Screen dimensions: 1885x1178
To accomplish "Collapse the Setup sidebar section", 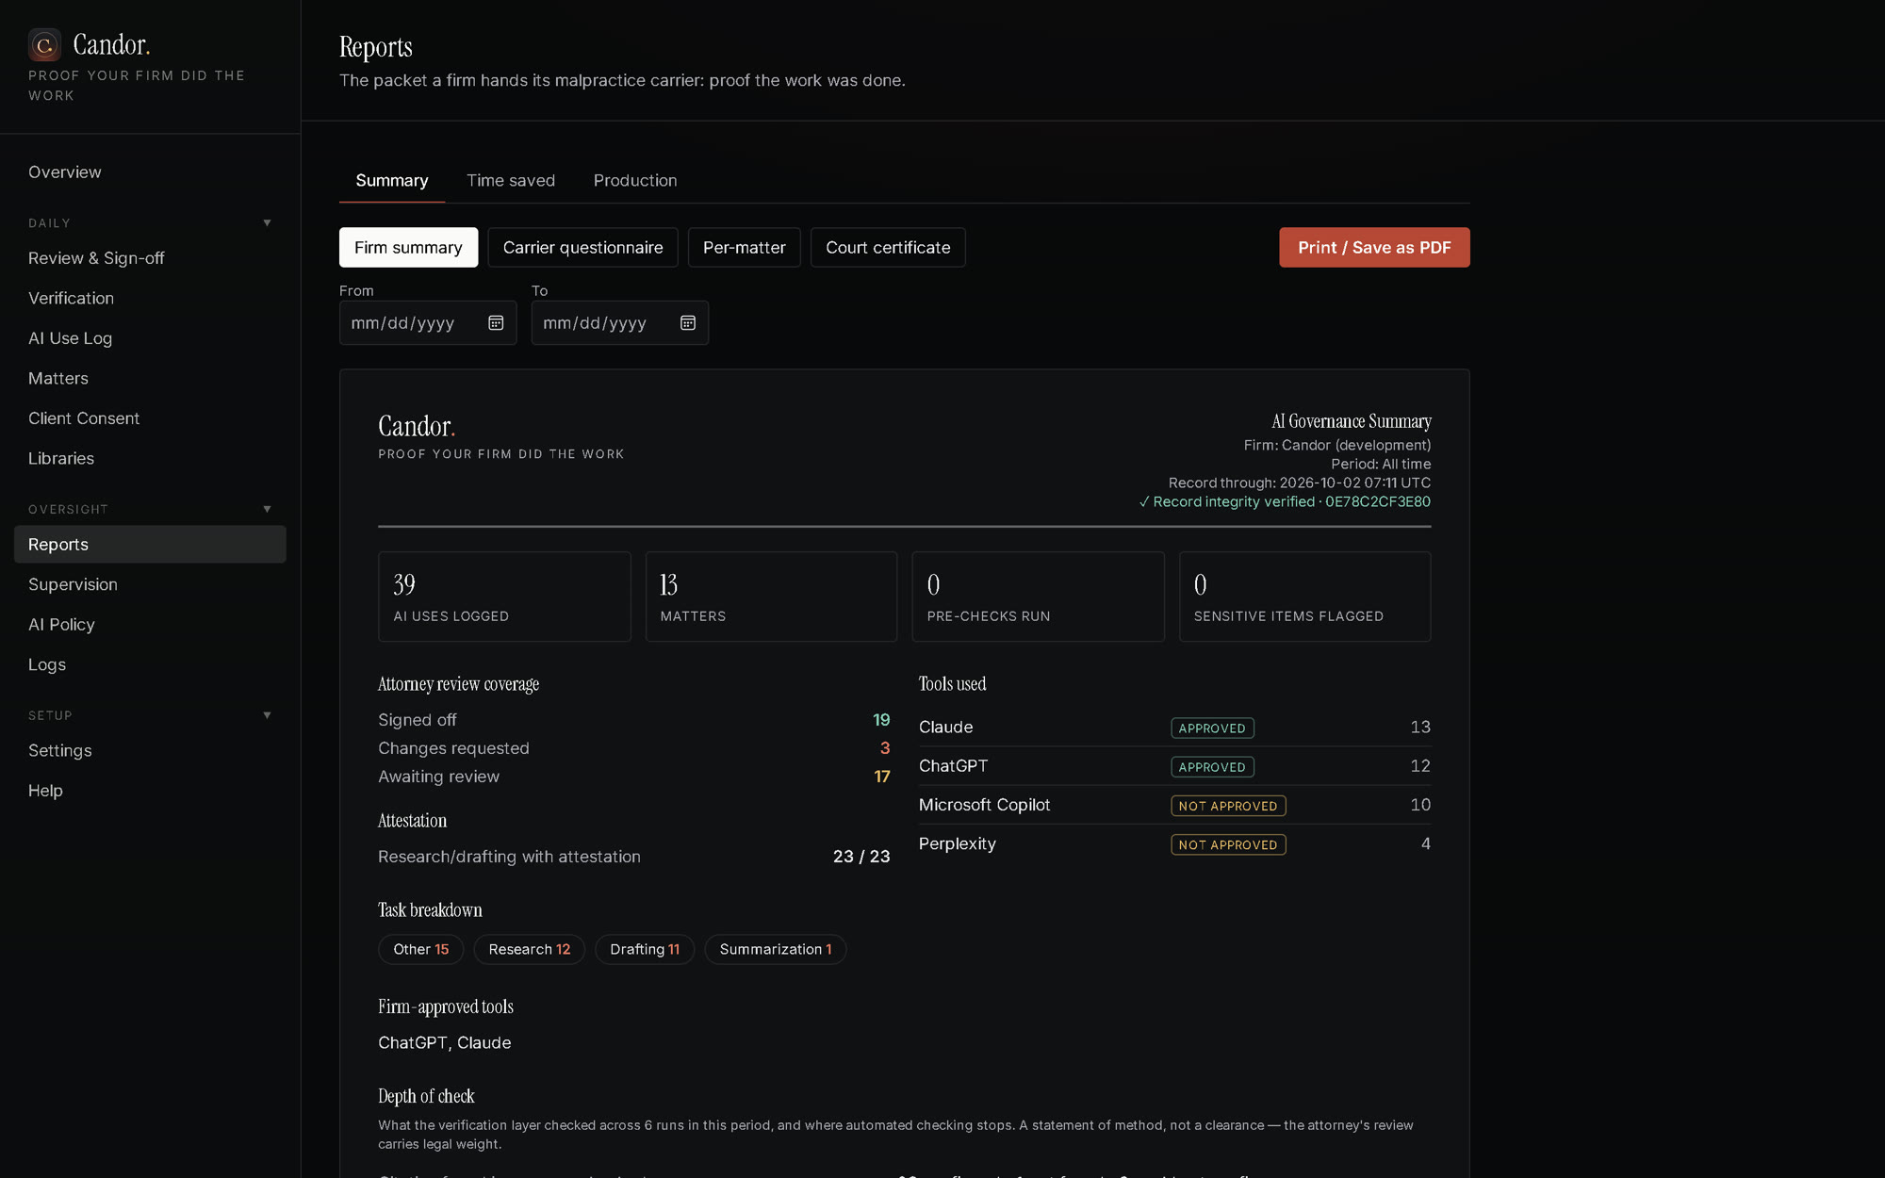I will (x=267, y=715).
